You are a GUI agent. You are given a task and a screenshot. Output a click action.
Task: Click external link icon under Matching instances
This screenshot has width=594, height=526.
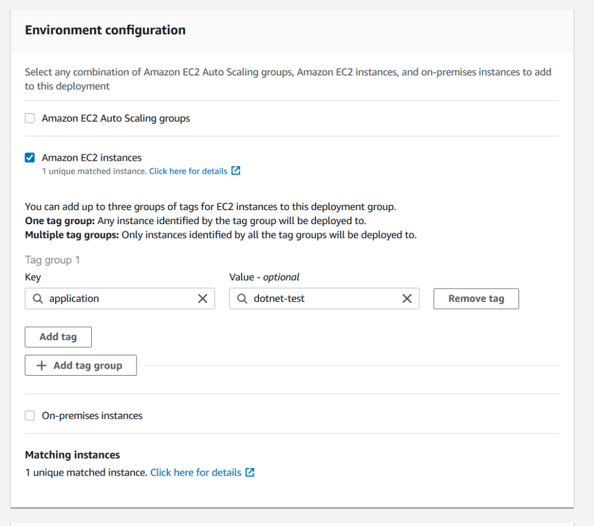[x=250, y=473]
